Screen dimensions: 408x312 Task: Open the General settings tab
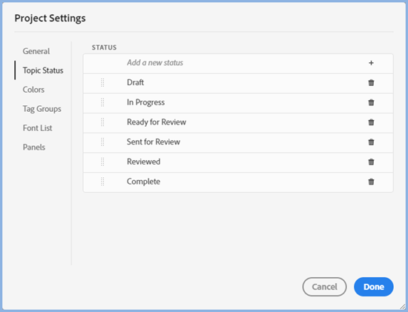tap(36, 51)
